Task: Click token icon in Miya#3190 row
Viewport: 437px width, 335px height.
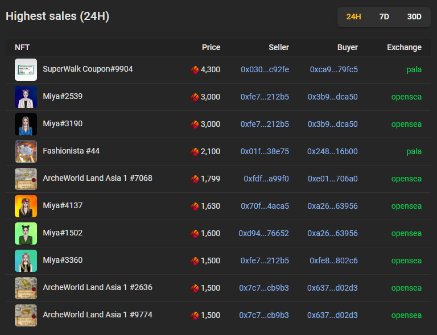Action: (x=195, y=124)
